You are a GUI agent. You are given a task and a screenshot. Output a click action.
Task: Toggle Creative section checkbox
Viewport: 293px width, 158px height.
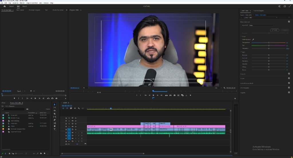(289, 74)
